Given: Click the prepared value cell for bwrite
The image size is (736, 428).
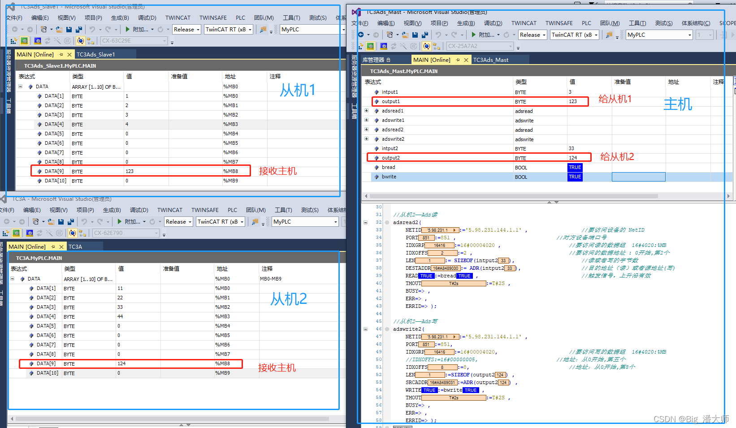Looking at the screenshot, I should (639, 177).
